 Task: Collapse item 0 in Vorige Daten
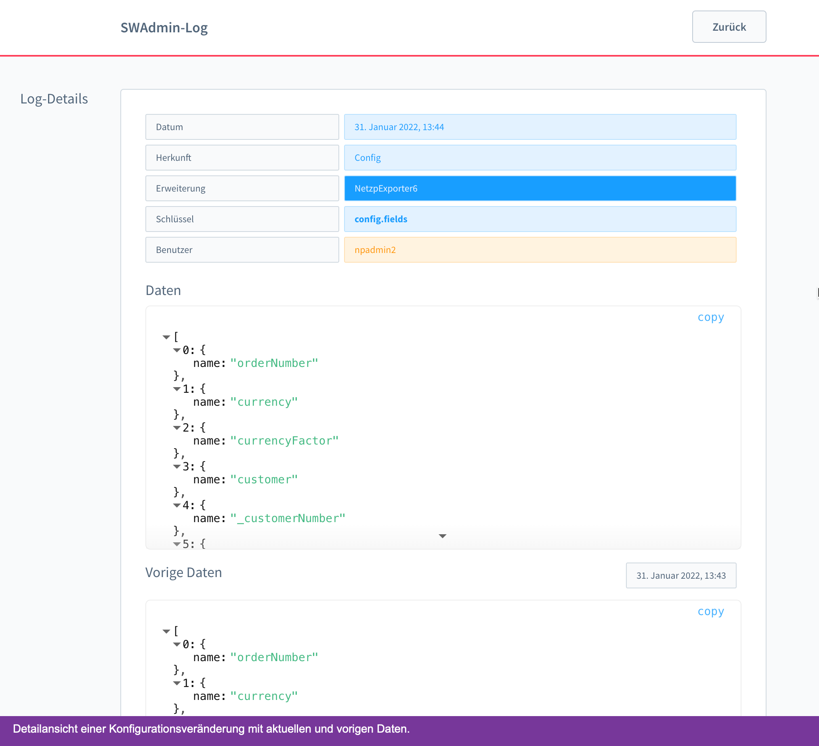tap(177, 645)
